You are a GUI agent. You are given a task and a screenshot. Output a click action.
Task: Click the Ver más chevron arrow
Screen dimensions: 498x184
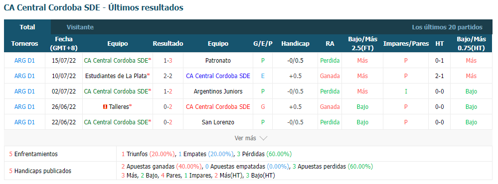pyautogui.click(x=263, y=138)
